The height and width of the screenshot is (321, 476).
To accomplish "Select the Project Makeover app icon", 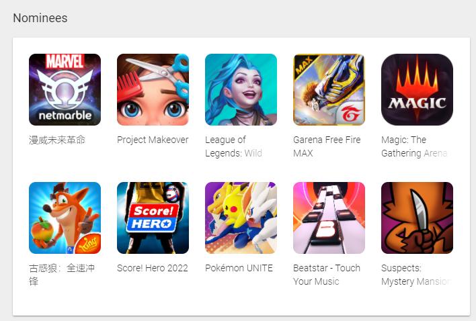I will click(153, 89).
